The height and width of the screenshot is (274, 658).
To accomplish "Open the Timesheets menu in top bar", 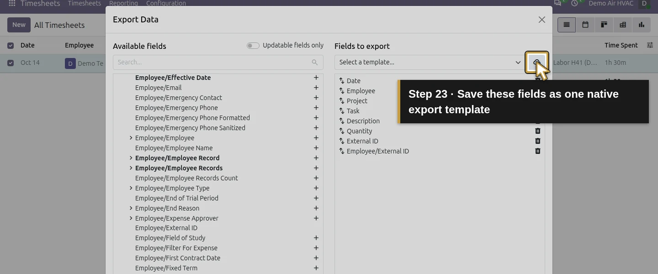I will click(85, 3).
